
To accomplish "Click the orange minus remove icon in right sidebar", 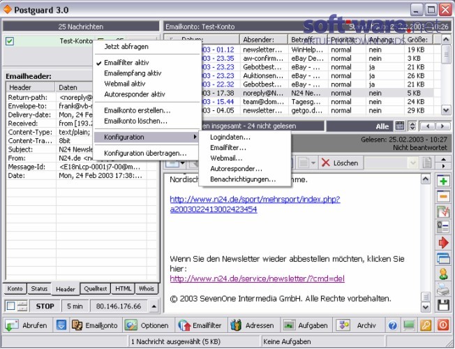I will [x=443, y=197].
